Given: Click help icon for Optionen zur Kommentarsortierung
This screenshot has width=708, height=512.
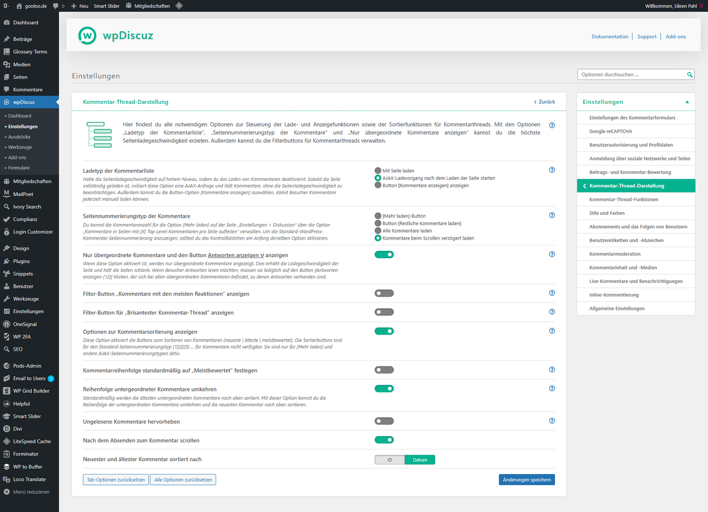Looking at the screenshot, I should click(552, 331).
